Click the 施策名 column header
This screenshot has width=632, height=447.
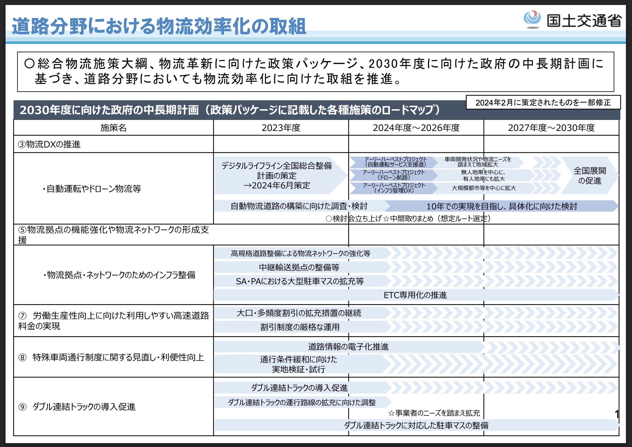point(113,128)
